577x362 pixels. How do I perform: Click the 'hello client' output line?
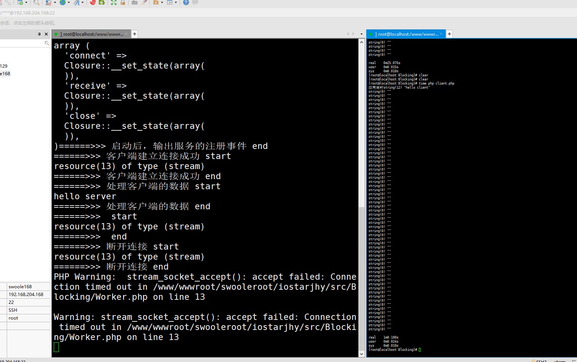(x=399, y=88)
